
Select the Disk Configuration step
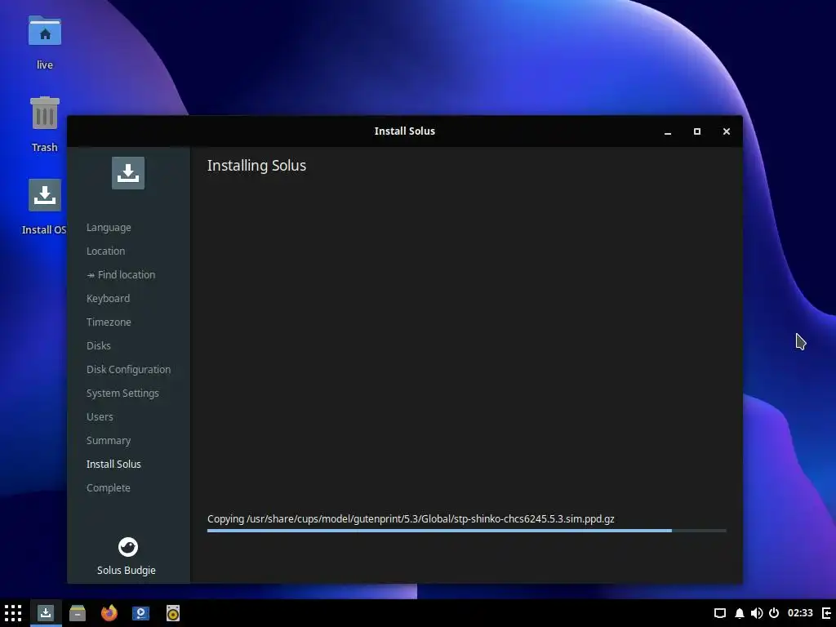click(x=128, y=370)
